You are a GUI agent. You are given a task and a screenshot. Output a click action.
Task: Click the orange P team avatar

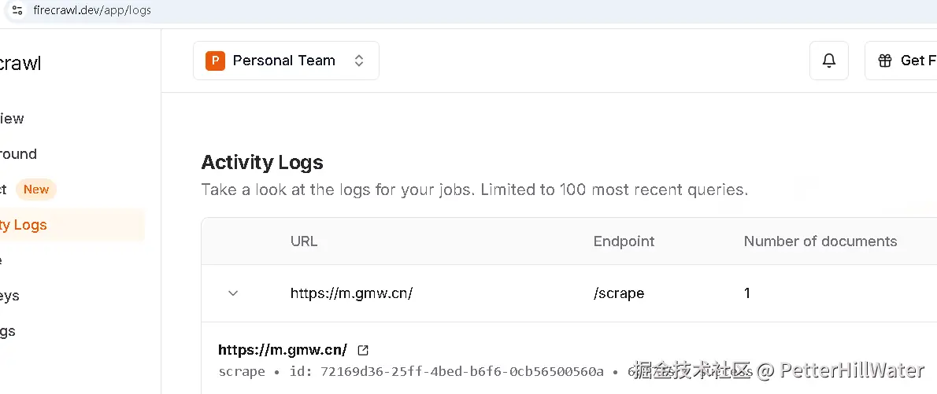(x=215, y=61)
